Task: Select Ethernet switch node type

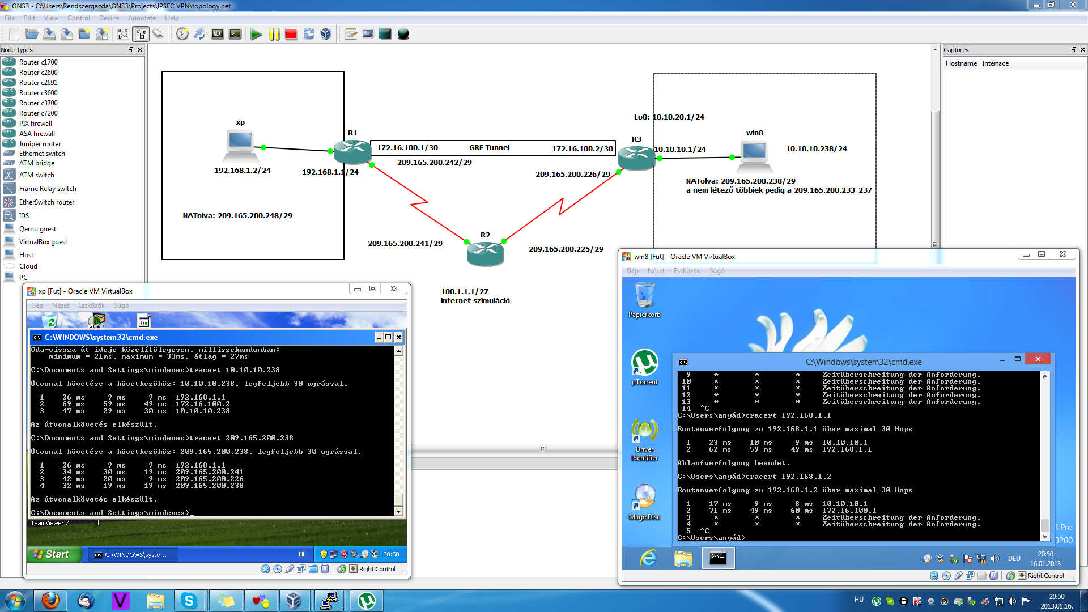Action: tap(42, 154)
